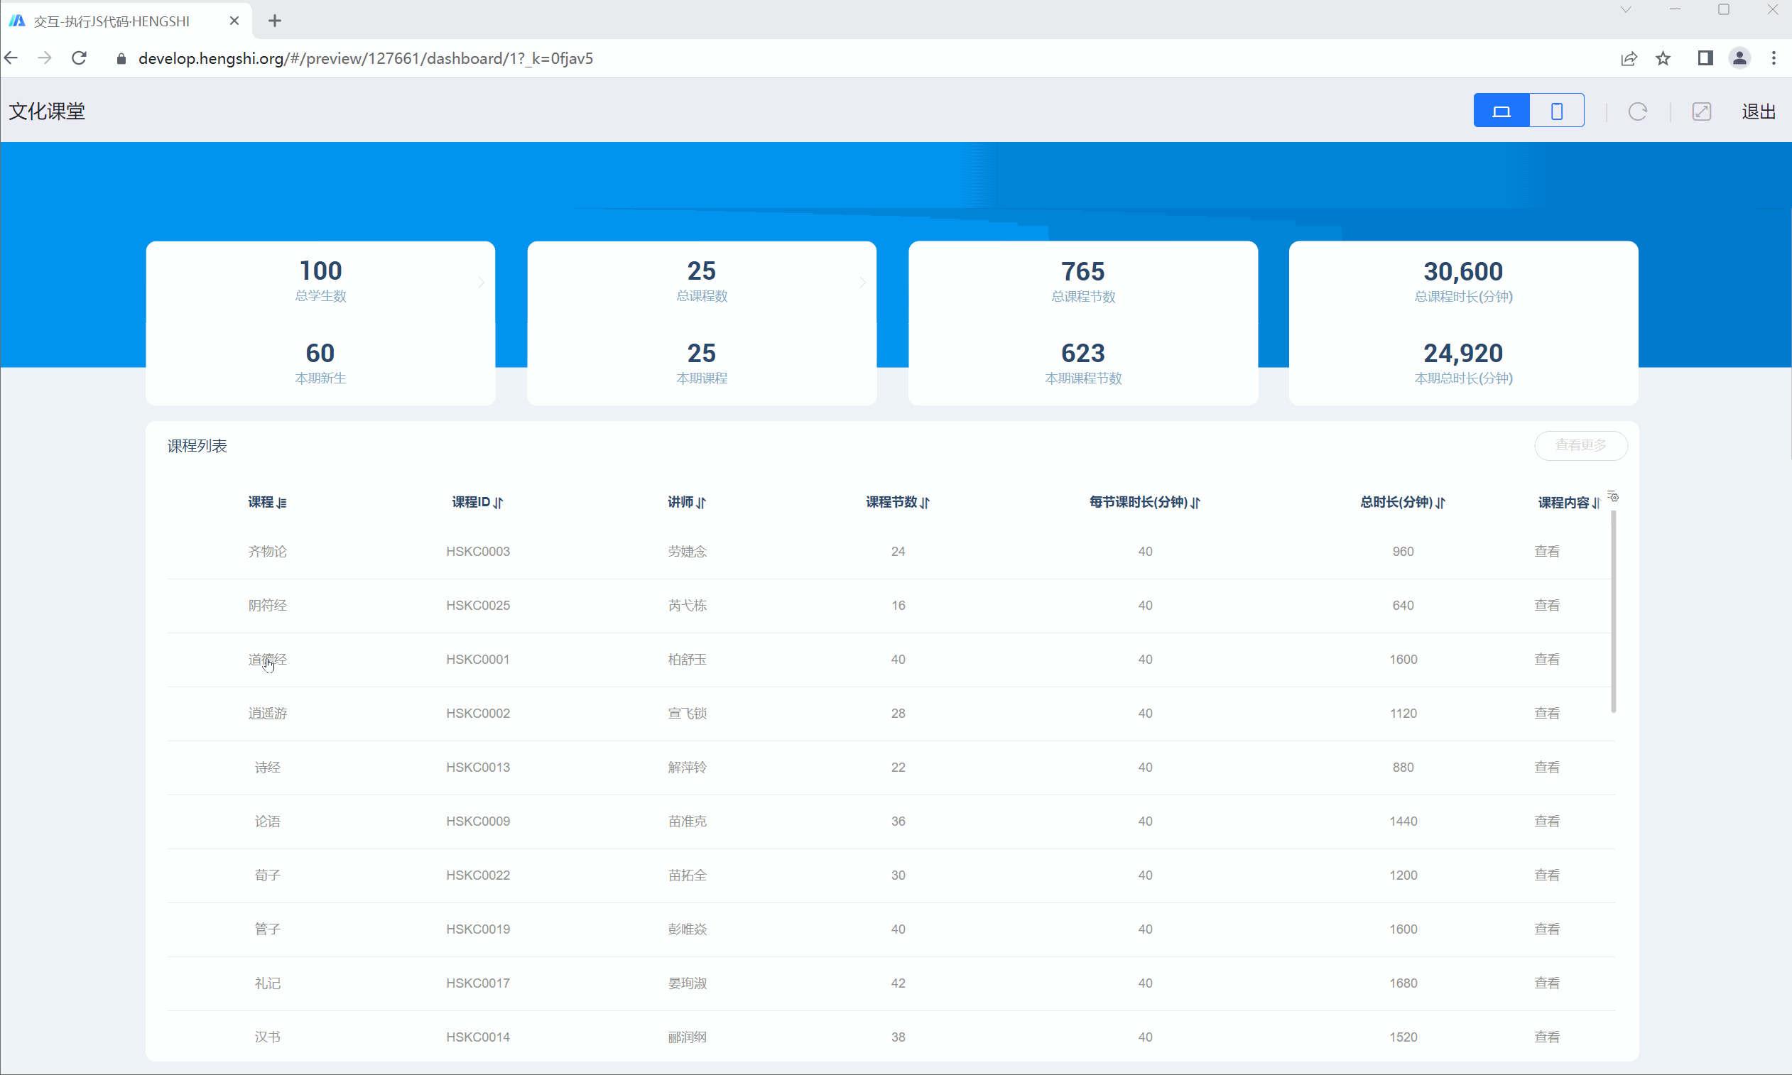Click 退出 to exit preview
Viewport: 1792px width, 1075px height.
pyautogui.click(x=1759, y=111)
